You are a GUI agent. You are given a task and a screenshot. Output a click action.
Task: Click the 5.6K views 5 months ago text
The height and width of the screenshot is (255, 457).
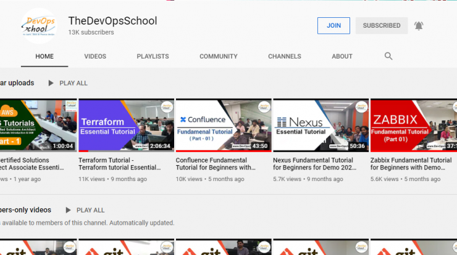tap(405, 179)
